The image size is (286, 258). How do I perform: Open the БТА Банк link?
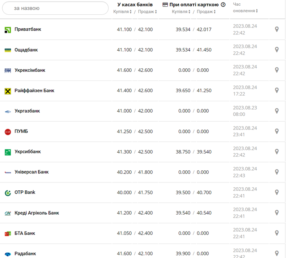25,233
